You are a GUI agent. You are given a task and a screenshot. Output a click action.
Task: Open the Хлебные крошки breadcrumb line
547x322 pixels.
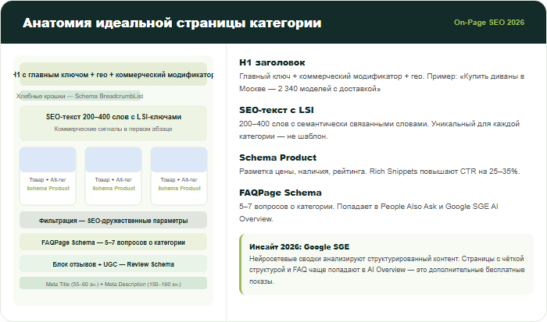point(80,96)
